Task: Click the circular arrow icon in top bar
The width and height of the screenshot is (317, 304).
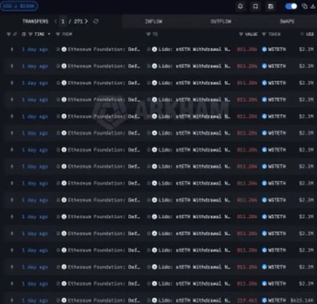Action: (x=241, y=6)
